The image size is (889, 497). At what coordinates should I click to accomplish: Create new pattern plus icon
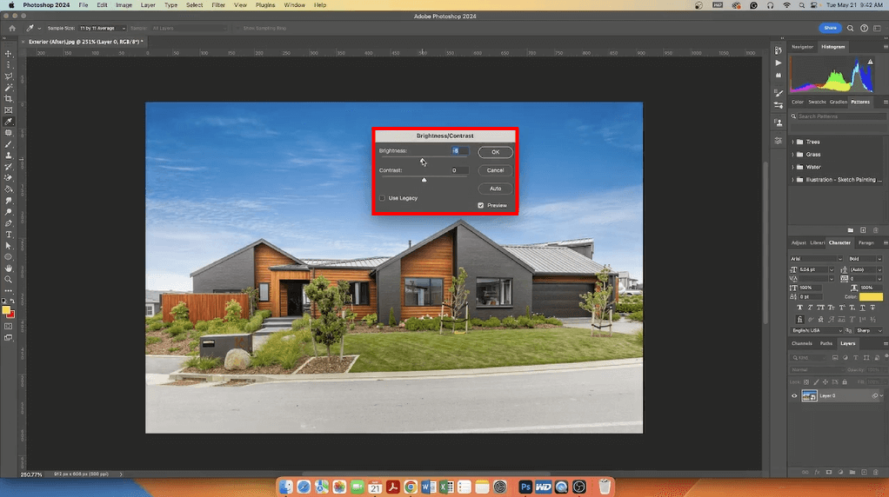863,230
